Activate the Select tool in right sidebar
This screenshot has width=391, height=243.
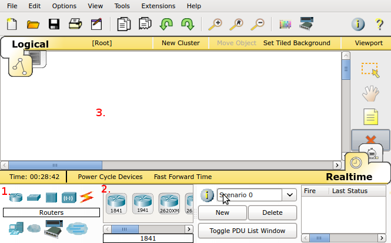coord(370,70)
